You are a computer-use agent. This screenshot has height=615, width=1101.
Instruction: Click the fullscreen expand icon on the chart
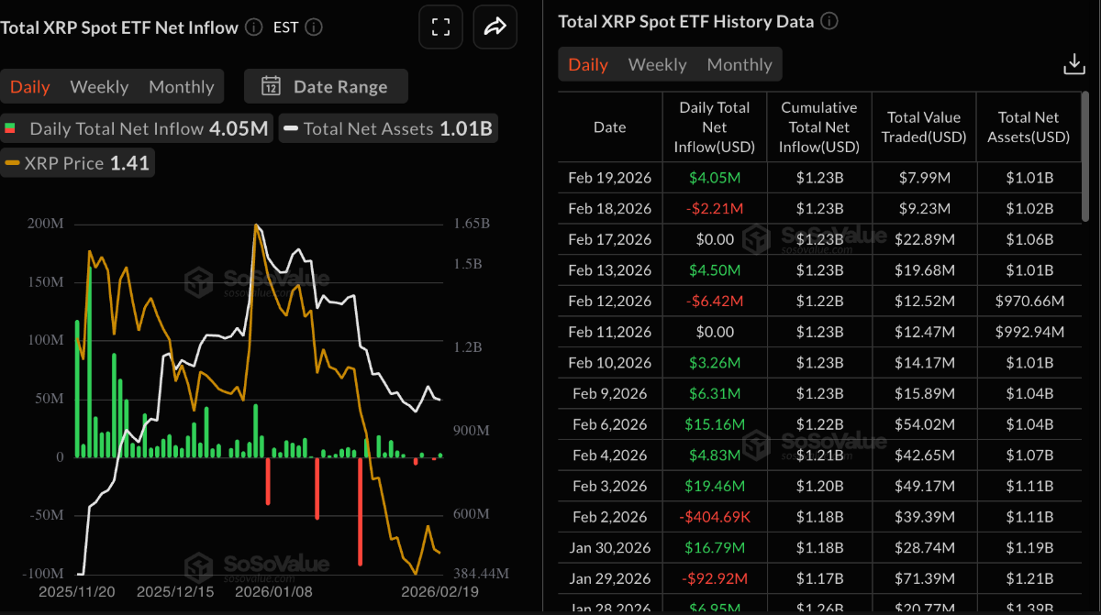click(441, 27)
